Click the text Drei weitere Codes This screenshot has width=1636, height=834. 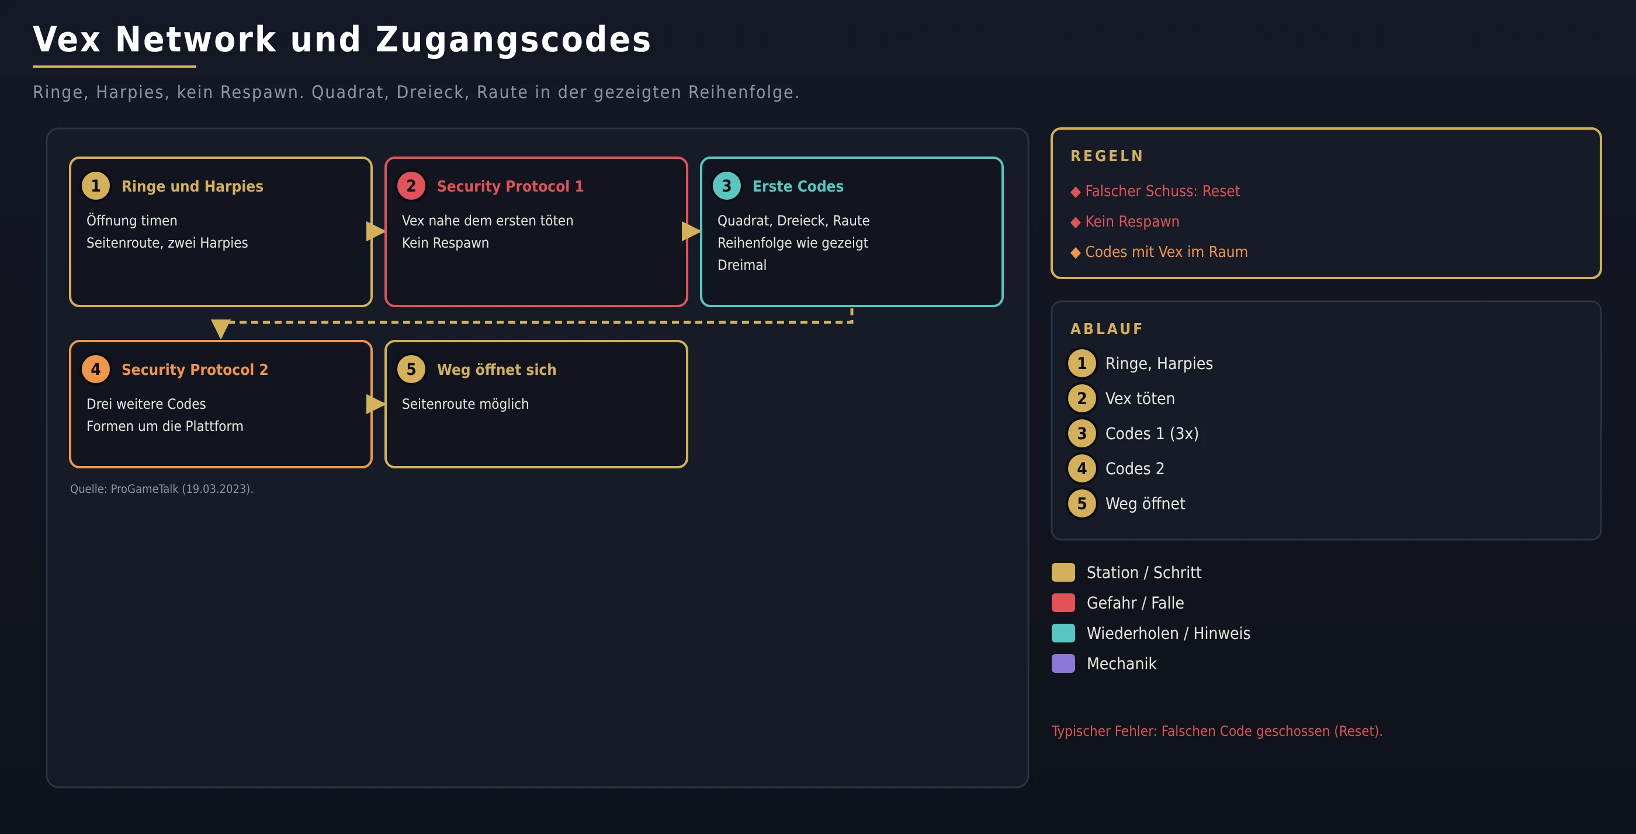click(146, 404)
